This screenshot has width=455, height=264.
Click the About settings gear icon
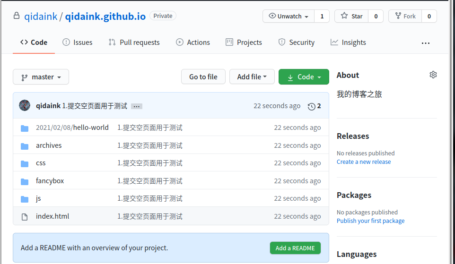coord(433,75)
